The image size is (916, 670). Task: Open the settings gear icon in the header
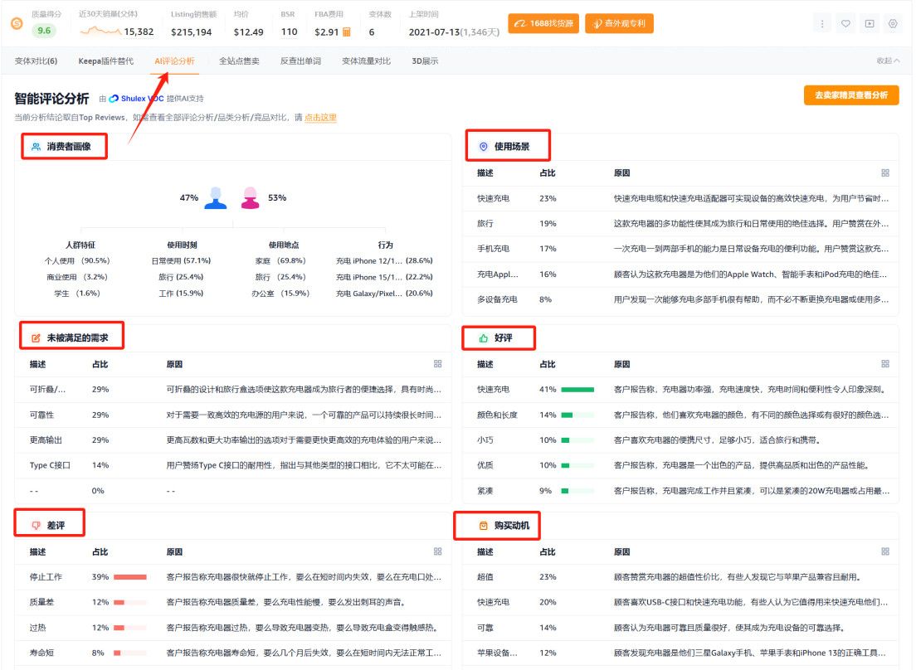(x=893, y=24)
